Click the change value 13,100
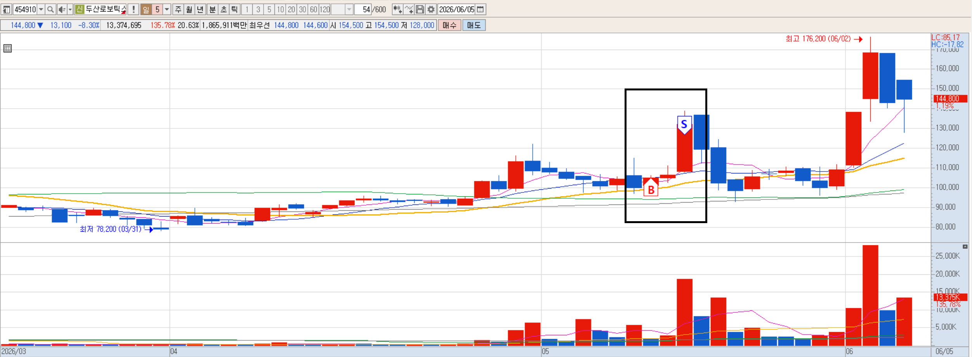This screenshot has width=972, height=357. [61, 25]
